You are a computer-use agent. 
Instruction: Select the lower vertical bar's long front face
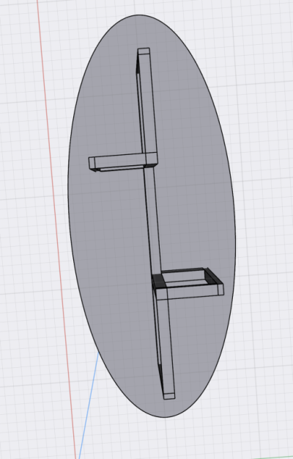point(166,347)
